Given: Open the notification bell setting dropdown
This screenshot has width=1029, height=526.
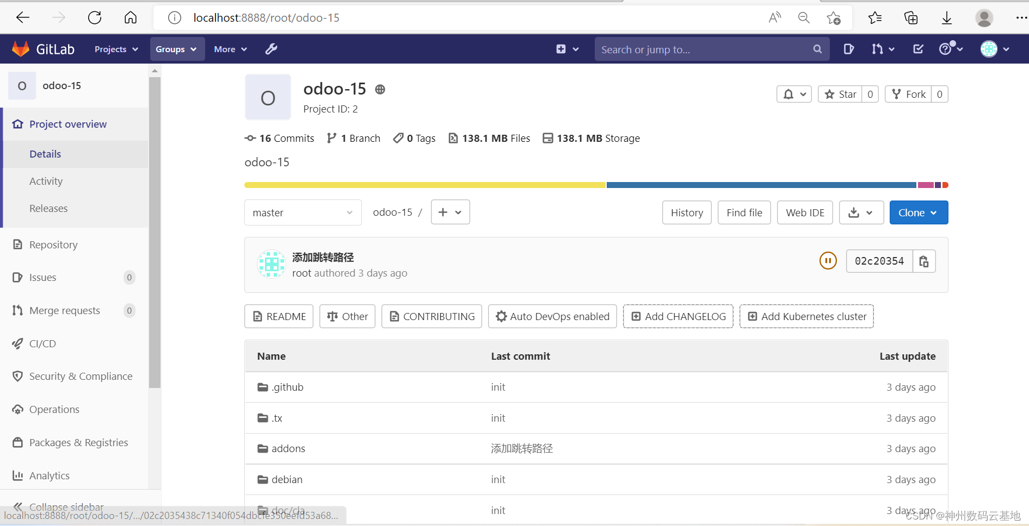Looking at the screenshot, I should (x=794, y=94).
